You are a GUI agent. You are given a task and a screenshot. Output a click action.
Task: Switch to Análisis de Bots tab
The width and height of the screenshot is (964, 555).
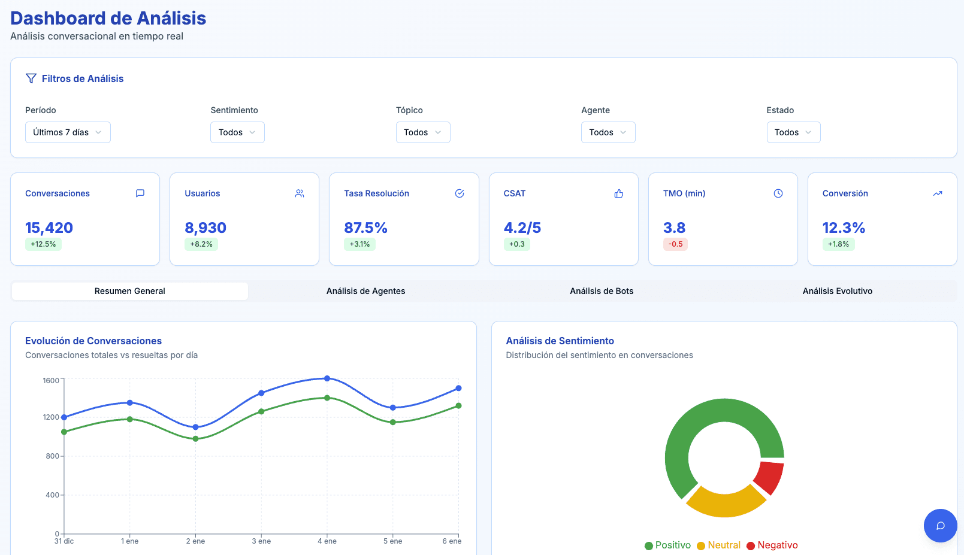pos(602,291)
